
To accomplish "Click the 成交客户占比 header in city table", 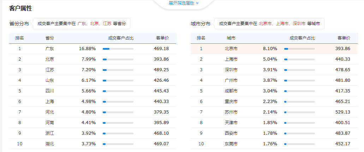I will [302, 38].
